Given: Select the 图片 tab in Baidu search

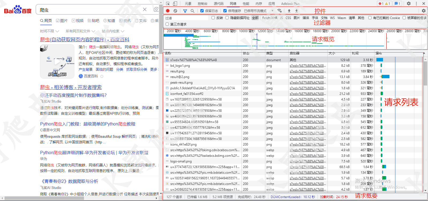Looking at the screenshot, I should (x=62, y=21).
